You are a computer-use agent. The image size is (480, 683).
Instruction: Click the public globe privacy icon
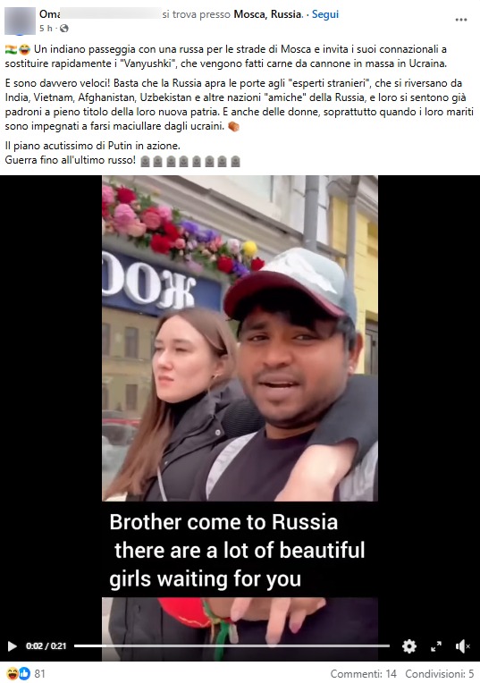[x=64, y=29]
